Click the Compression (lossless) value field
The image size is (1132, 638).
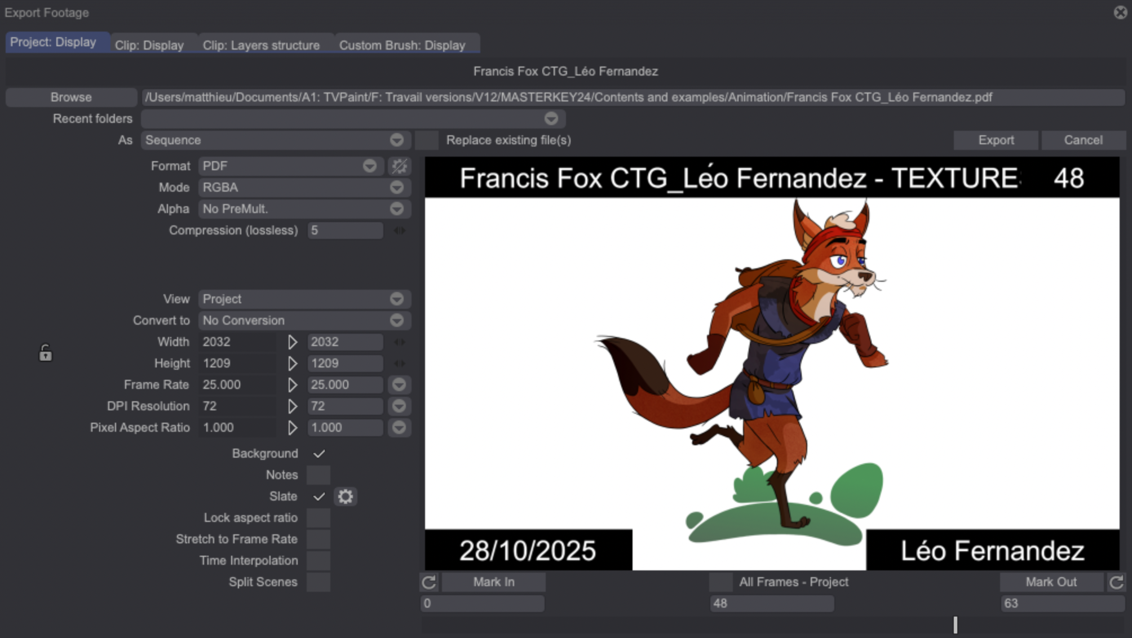344,231
